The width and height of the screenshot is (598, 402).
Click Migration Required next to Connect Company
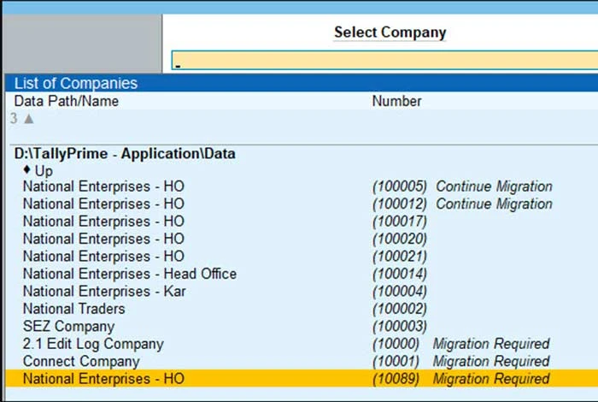[x=491, y=361]
